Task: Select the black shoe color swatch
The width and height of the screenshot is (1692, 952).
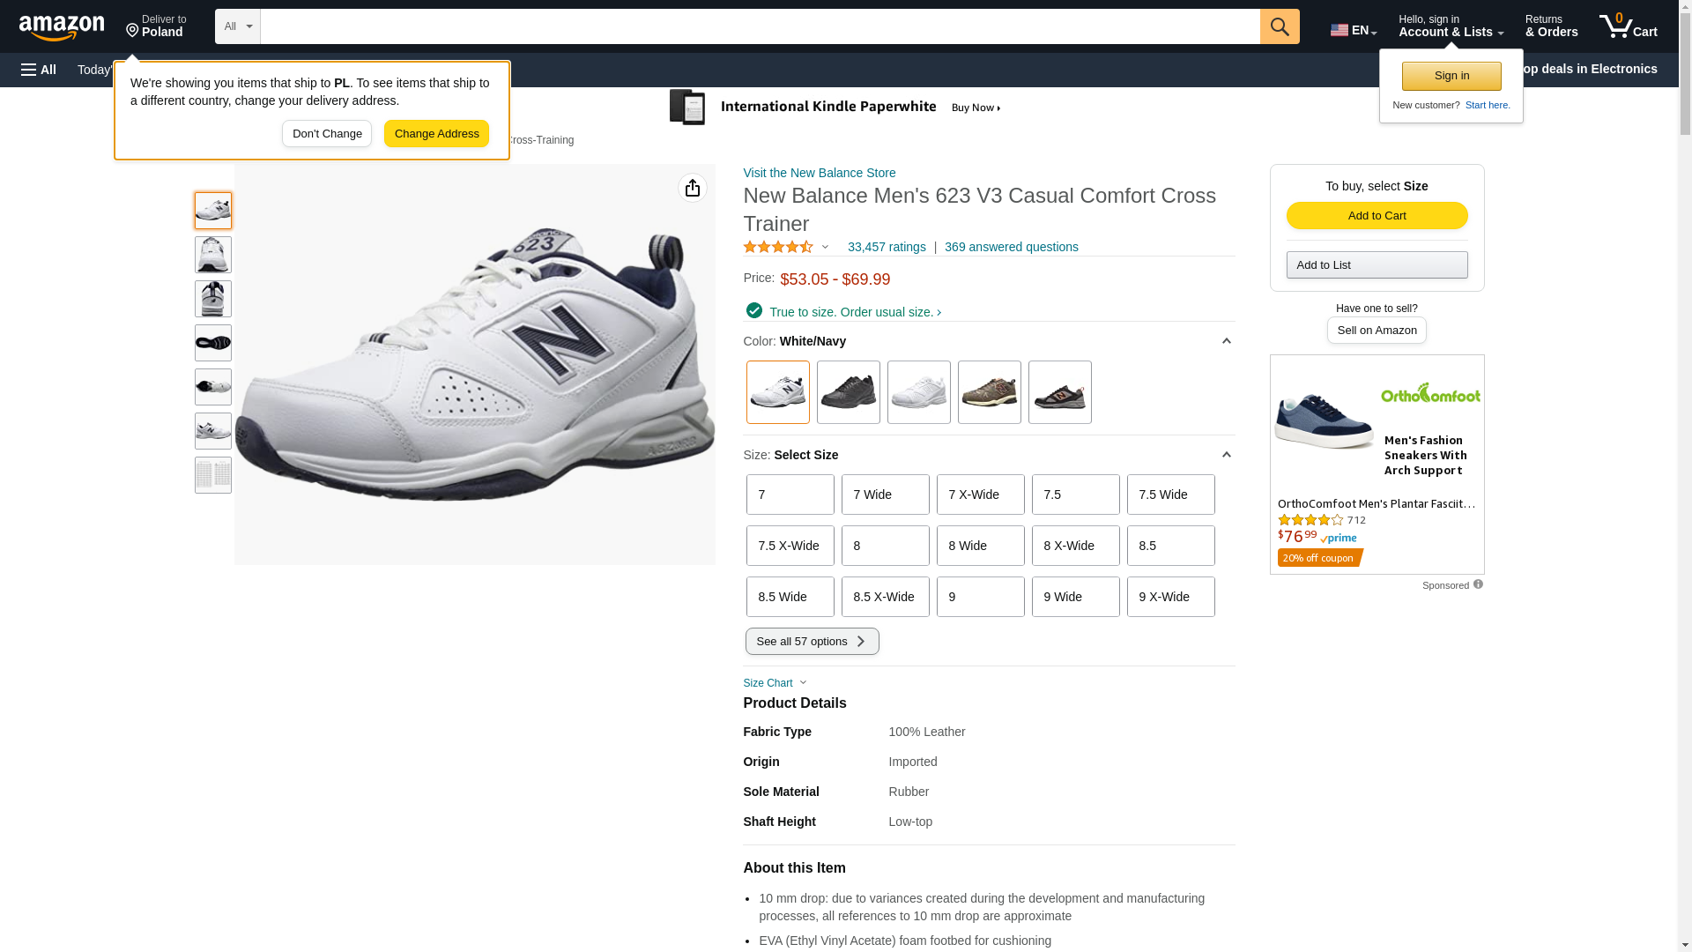Action: click(848, 392)
